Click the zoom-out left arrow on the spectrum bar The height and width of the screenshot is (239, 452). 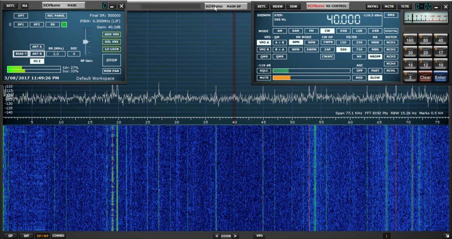tap(216, 236)
